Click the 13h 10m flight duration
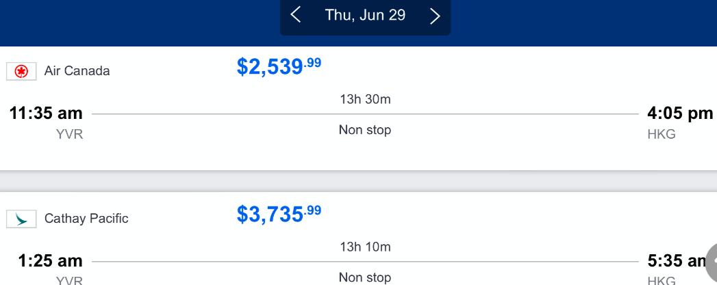The width and height of the screenshot is (717, 285). pos(365,247)
